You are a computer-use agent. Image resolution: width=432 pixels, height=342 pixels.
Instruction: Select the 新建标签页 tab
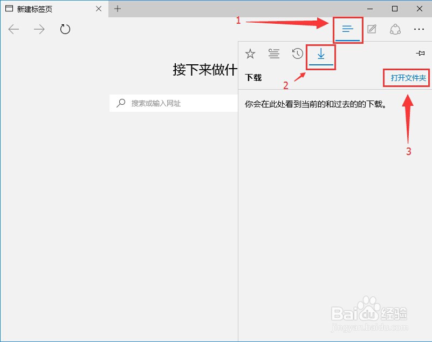click(54, 9)
